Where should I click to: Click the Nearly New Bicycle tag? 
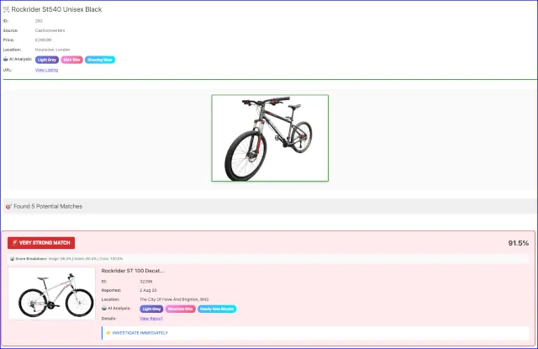pos(217,309)
